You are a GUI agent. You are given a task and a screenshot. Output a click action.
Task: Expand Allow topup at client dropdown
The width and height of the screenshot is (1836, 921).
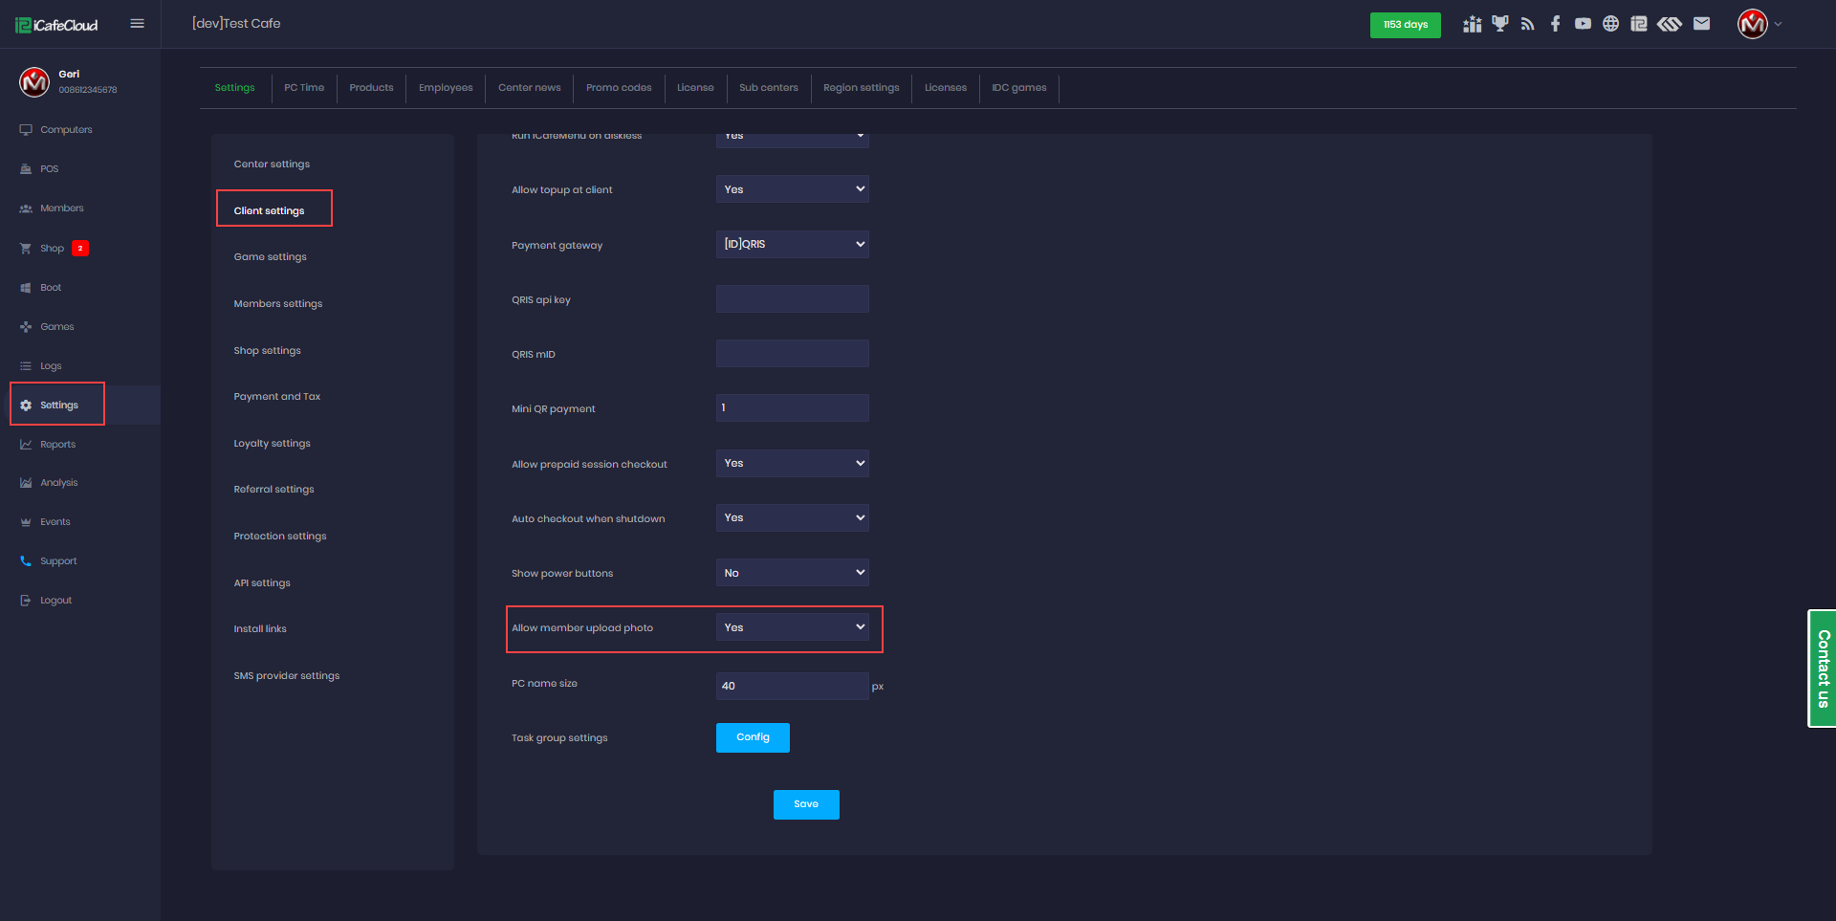tap(792, 189)
